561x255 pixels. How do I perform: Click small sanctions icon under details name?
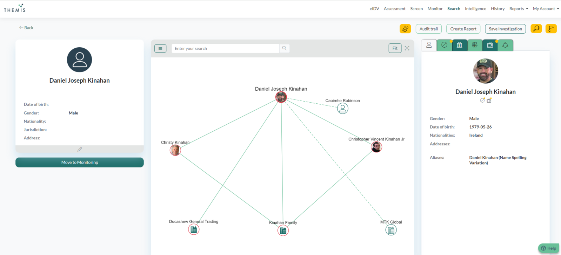(482, 100)
